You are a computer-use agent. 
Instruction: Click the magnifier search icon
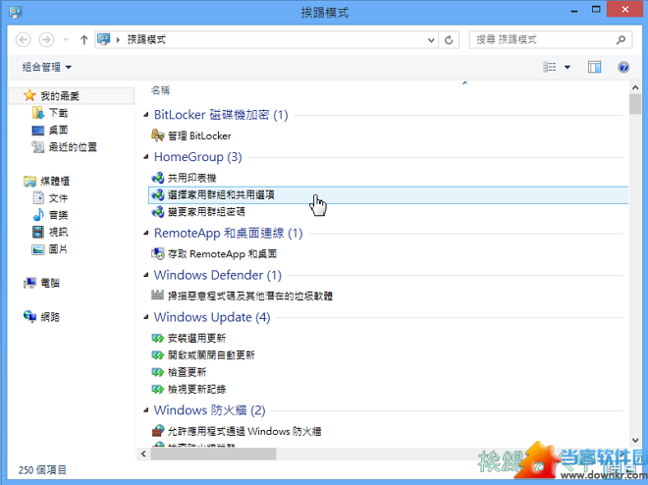pos(621,39)
